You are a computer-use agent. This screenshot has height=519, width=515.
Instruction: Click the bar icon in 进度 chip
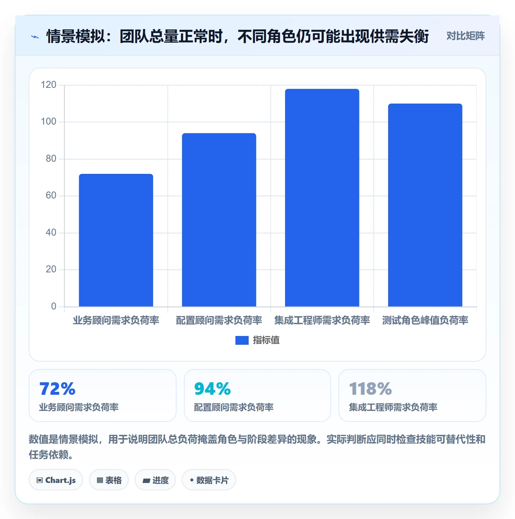click(146, 480)
